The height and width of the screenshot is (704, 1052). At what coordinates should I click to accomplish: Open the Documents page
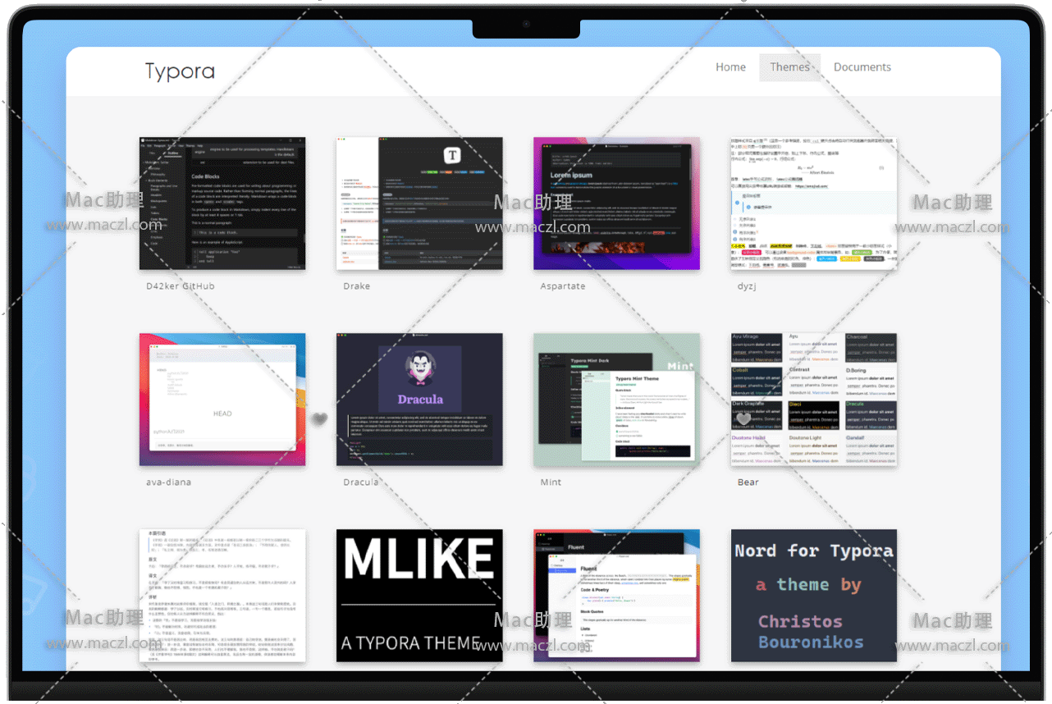(862, 67)
